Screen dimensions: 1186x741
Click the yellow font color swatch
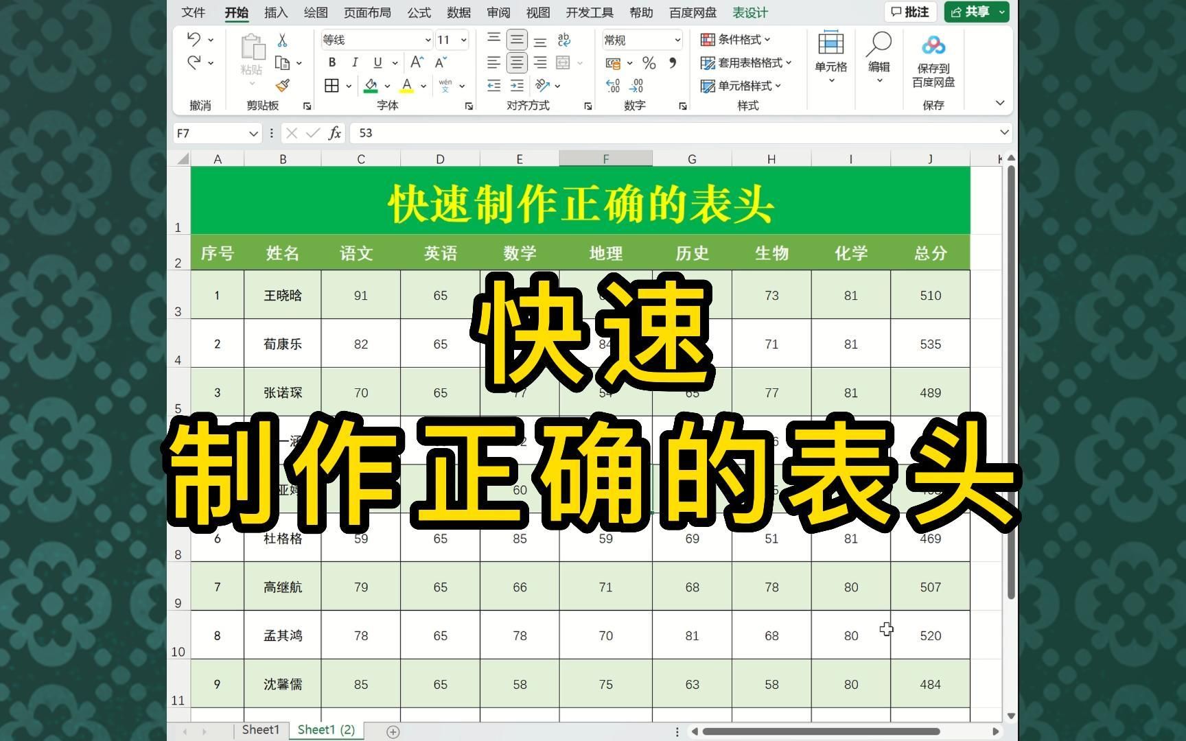408,86
